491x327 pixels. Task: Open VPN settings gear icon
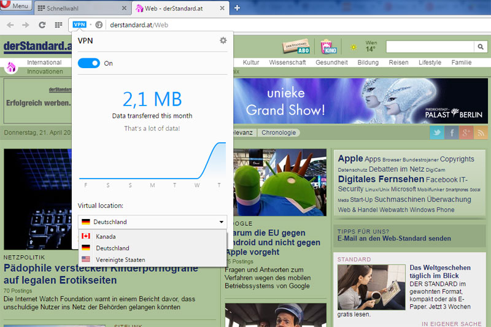click(223, 40)
